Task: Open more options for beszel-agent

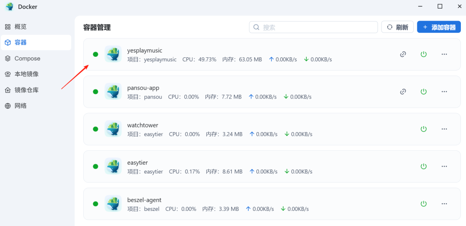Action: (x=444, y=204)
